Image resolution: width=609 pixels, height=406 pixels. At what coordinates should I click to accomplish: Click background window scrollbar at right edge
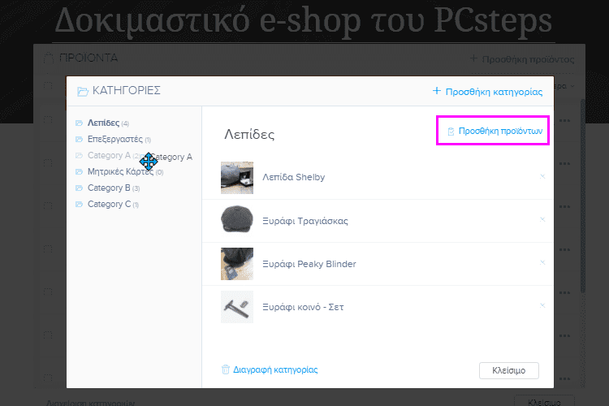(582, 197)
